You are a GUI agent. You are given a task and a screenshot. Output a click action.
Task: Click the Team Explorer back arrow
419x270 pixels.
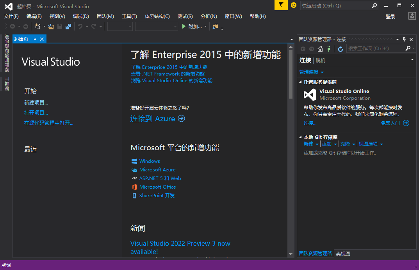[x=303, y=49]
